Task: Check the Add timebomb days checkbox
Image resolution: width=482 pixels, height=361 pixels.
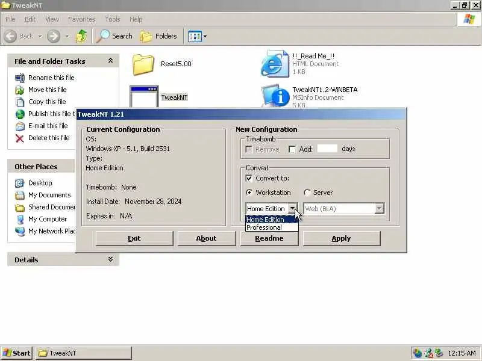Action: (x=292, y=149)
